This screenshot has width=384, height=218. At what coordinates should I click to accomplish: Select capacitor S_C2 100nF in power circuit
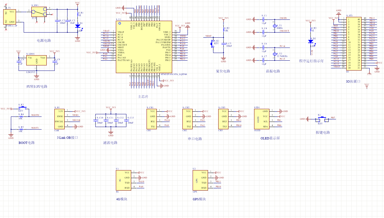click(57, 20)
